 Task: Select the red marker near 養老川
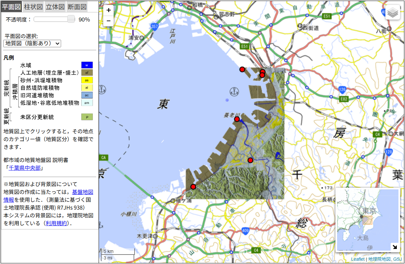[x=237, y=119]
